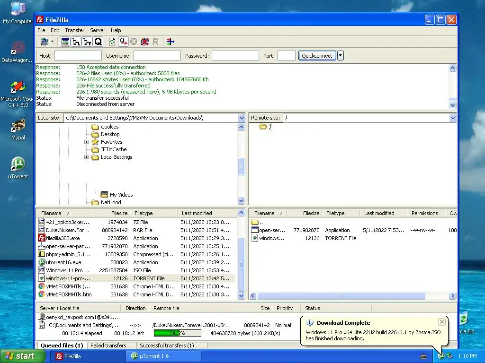Select the remote root folder icon
Viewport: 485px width, 363px height.
pos(263,127)
